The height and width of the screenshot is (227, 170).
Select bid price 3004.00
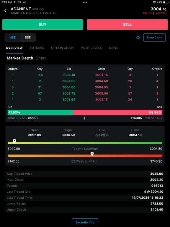pos(69,87)
